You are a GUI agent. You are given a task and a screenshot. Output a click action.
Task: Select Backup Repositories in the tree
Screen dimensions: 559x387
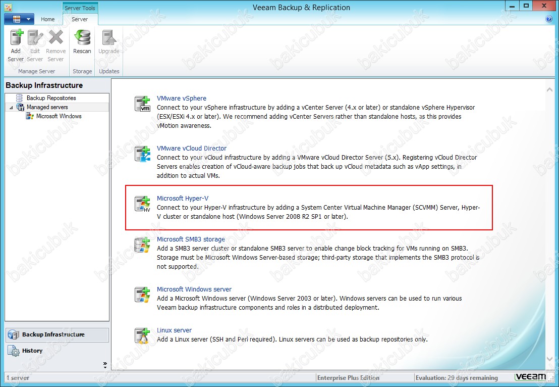point(51,98)
